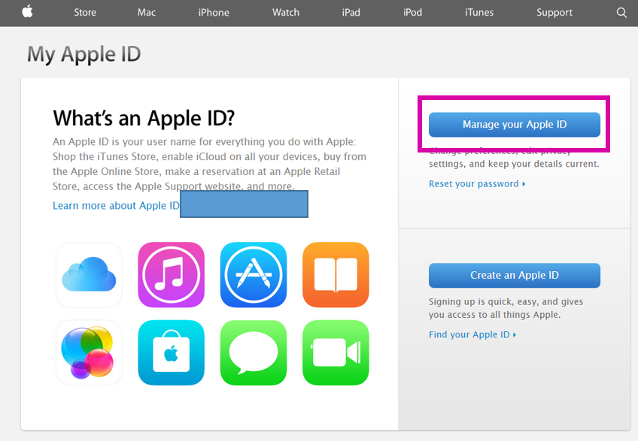Screen dimensions: 638x441
Task: Click the Game Center bubbles icon
Action: tap(89, 352)
